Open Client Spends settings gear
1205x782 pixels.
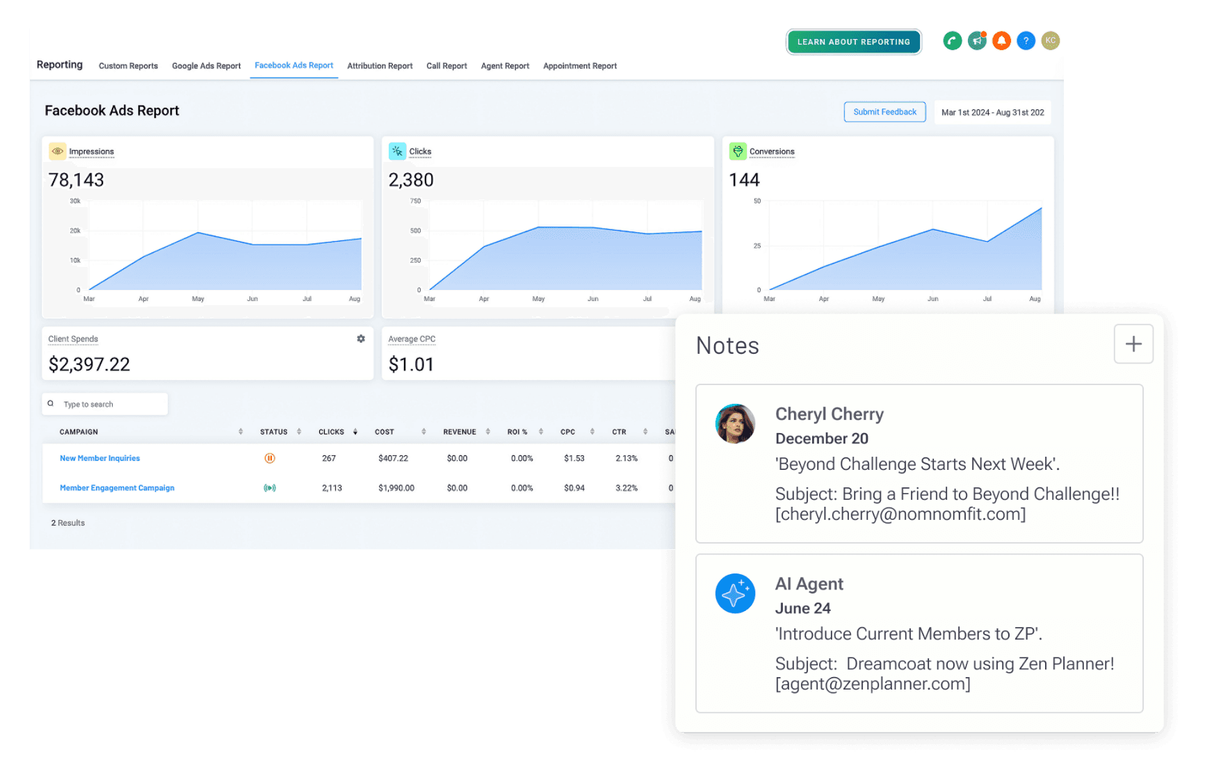coord(361,339)
